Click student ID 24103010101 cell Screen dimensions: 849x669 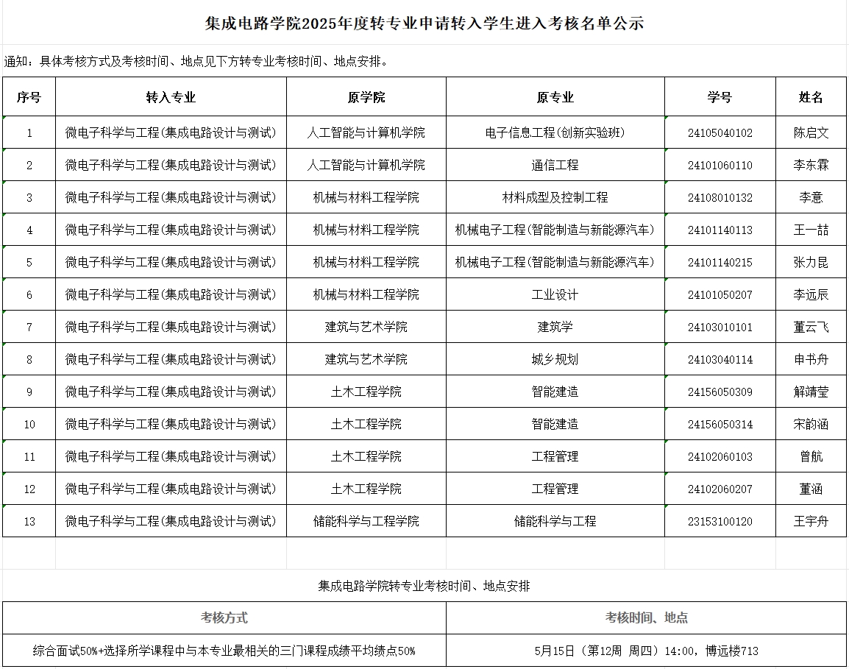pyautogui.click(x=720, y=328)
